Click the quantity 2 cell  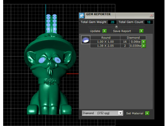click(x=125, y=46)
